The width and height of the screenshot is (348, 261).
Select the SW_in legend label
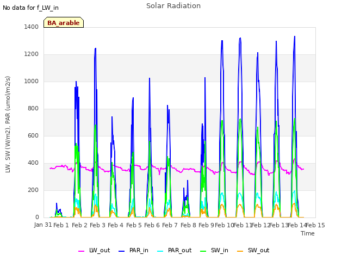pyautogui.click(x=220, y=250)
